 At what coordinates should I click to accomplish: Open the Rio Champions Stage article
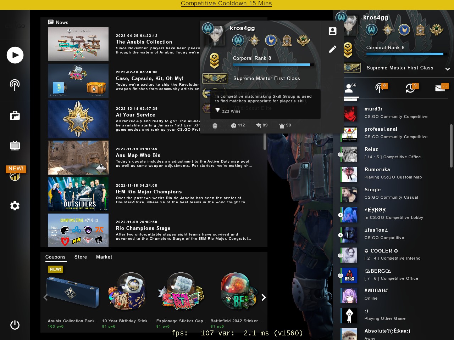click(143, 228)
